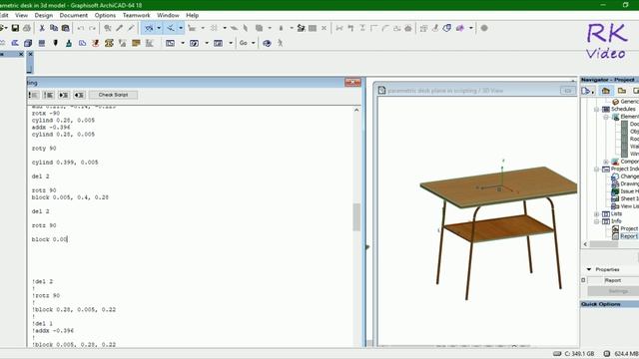Open the Document menu
This screenshot has width=639, height=359.
[73, 15]
